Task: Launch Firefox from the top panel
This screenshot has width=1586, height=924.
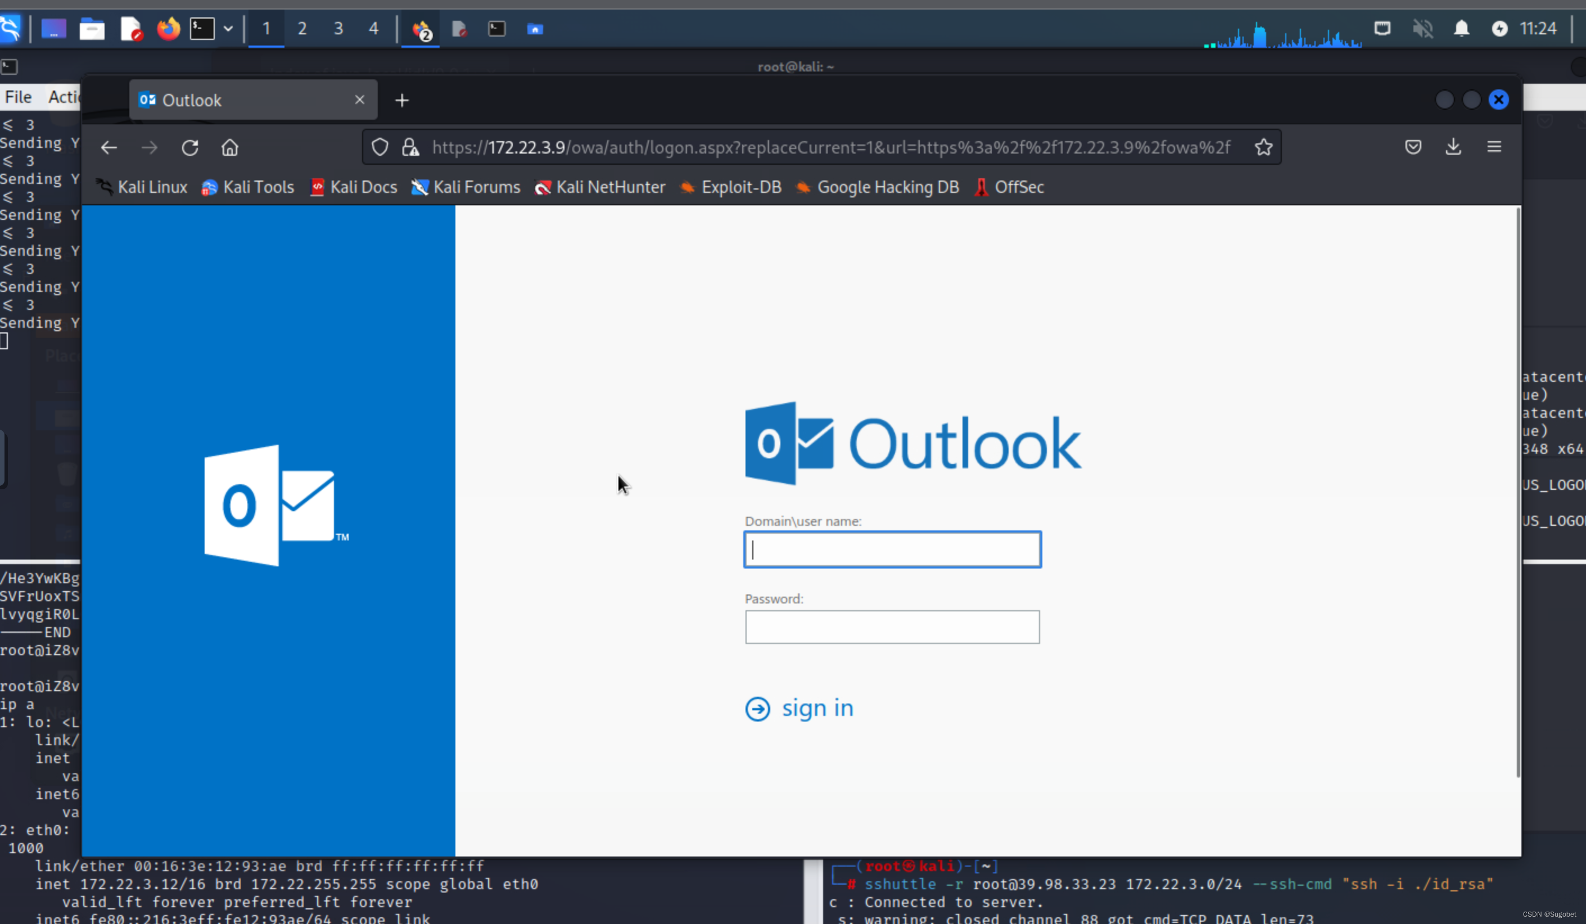Action: (168, 28)
